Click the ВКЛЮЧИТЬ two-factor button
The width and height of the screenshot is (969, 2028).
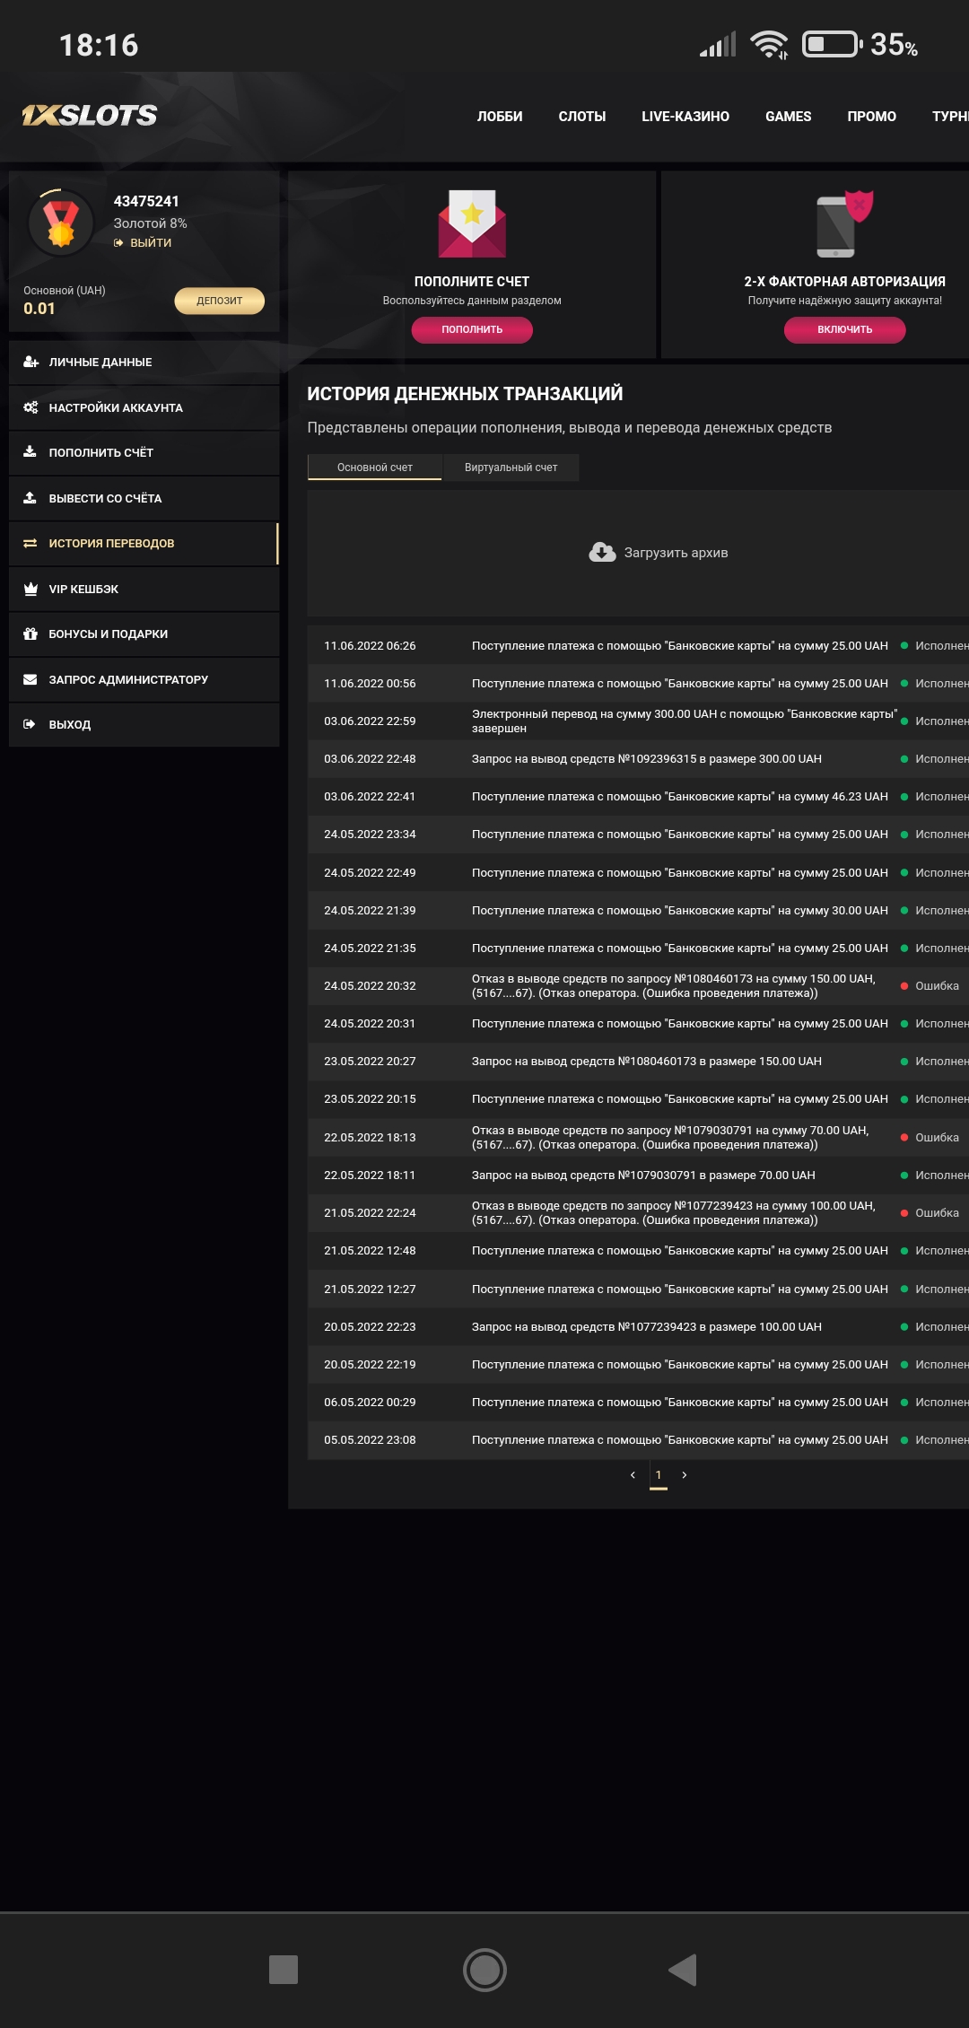pos(844,329)
